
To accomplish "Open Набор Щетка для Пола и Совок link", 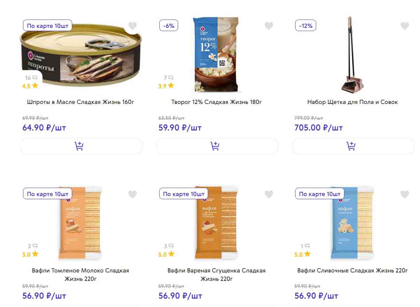I will pos(352,102).
